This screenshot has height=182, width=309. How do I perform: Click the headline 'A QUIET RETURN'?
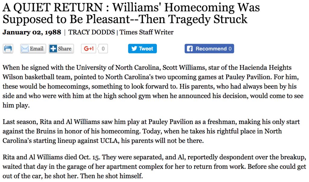53,7
